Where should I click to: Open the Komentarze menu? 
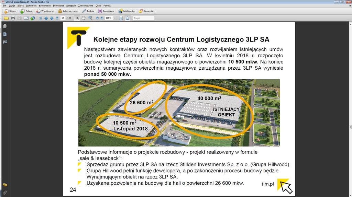(45, 5)
